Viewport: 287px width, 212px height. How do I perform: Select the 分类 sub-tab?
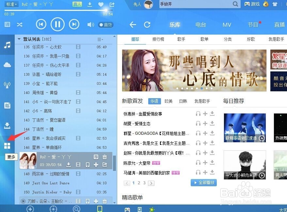tap(228, 39)
